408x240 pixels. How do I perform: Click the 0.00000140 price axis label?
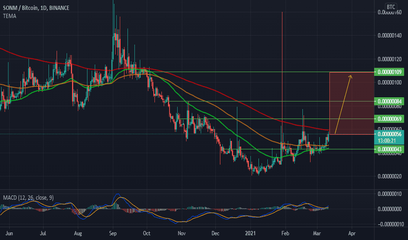(x=390, y=35)
